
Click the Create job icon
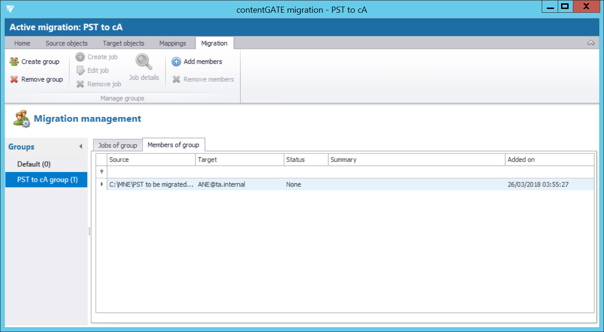click(x=80, y=57)
